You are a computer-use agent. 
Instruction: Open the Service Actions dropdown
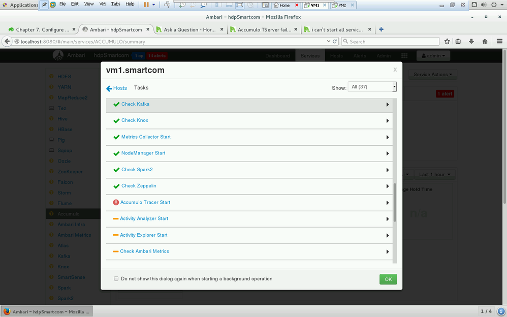(x=433, y=74)
